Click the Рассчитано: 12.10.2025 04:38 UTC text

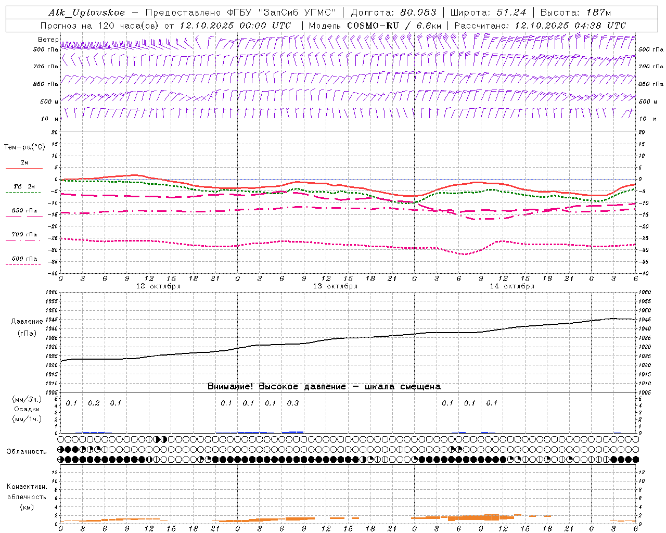click(540, 26)
